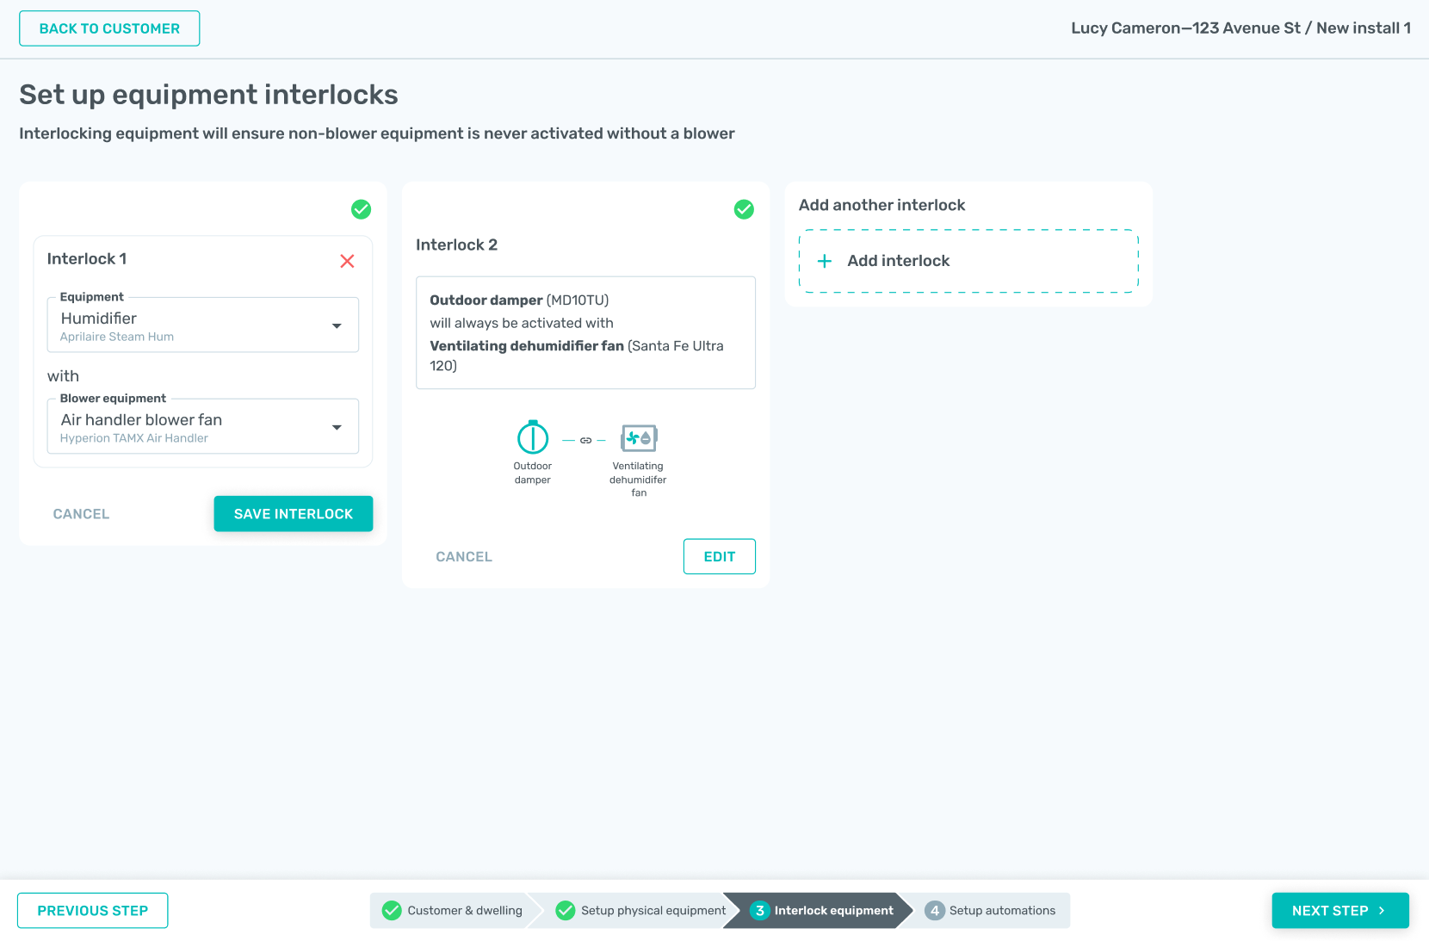Click the chevron arrow in Next Step
Image resolution: width=1429 pixels, height=941 pixels.
coord(1382,911)
